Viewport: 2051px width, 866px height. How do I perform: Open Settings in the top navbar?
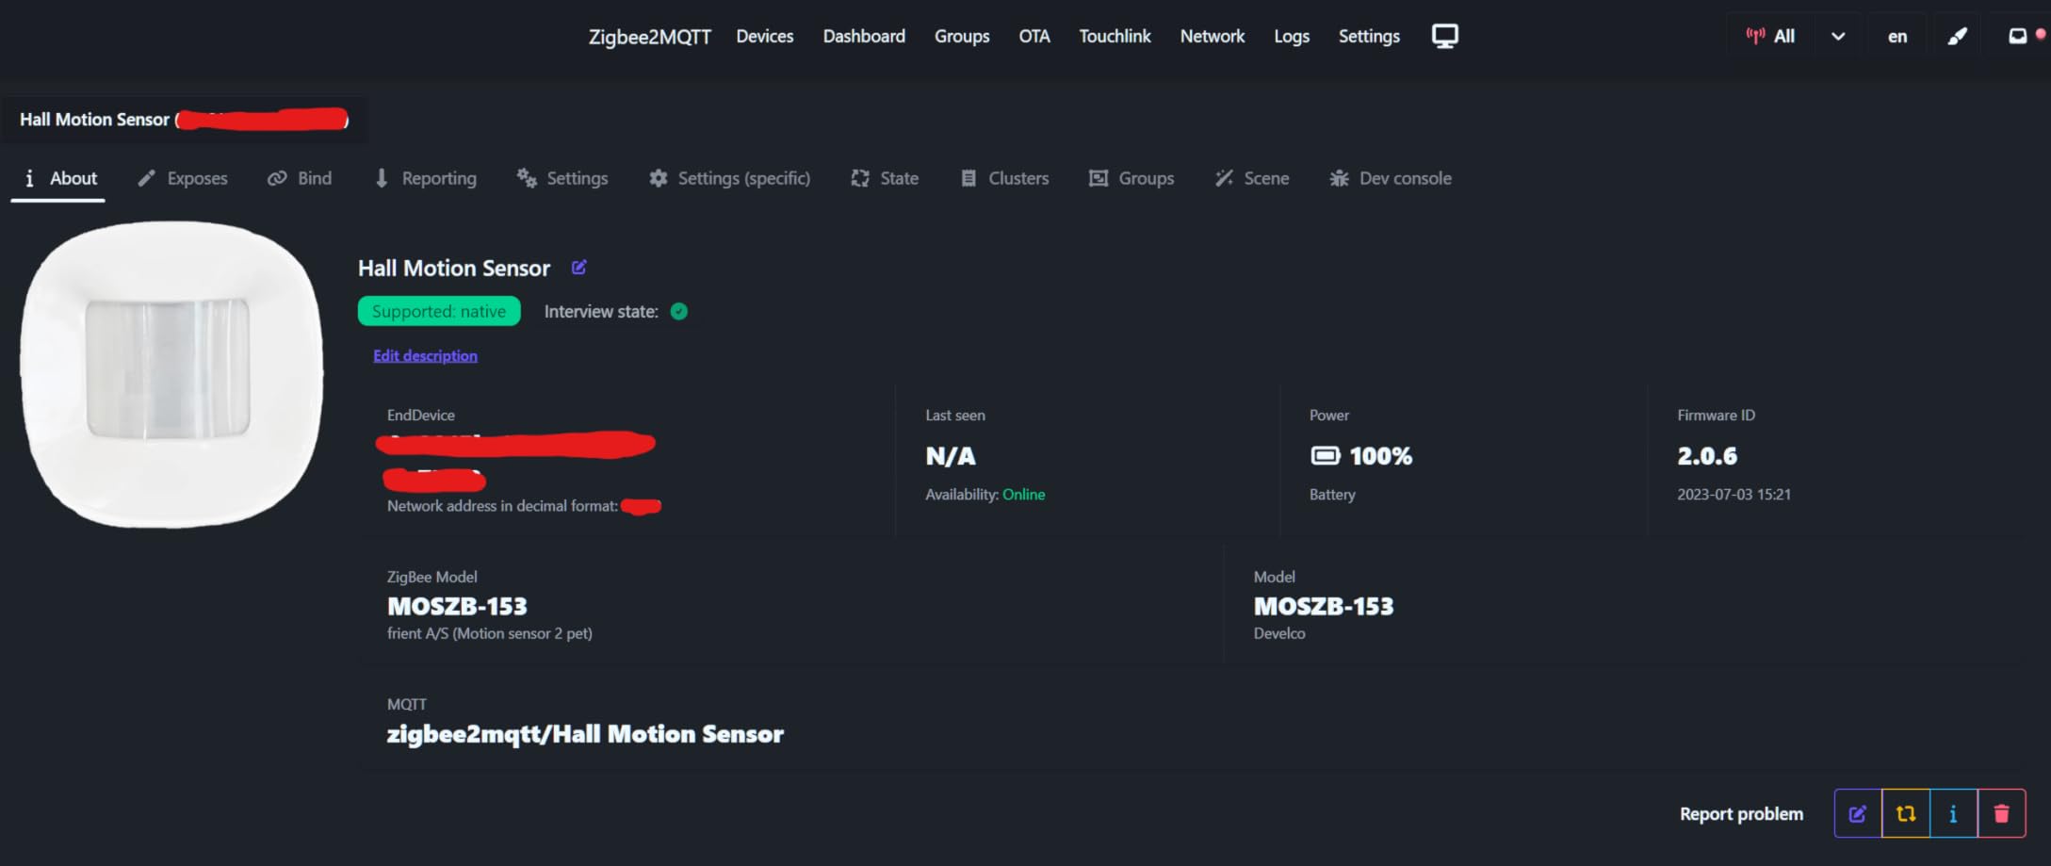pyautogui.click(x=1369, y=37)
